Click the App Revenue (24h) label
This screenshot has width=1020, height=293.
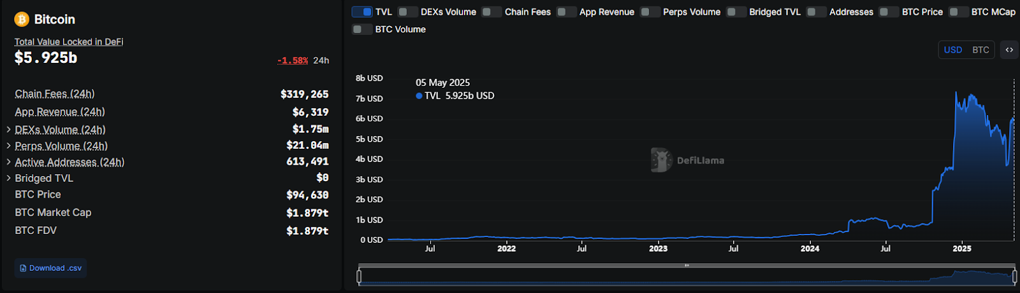60,112
